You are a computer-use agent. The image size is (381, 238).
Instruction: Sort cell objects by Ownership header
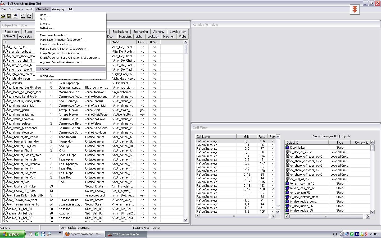click(360, 142)
